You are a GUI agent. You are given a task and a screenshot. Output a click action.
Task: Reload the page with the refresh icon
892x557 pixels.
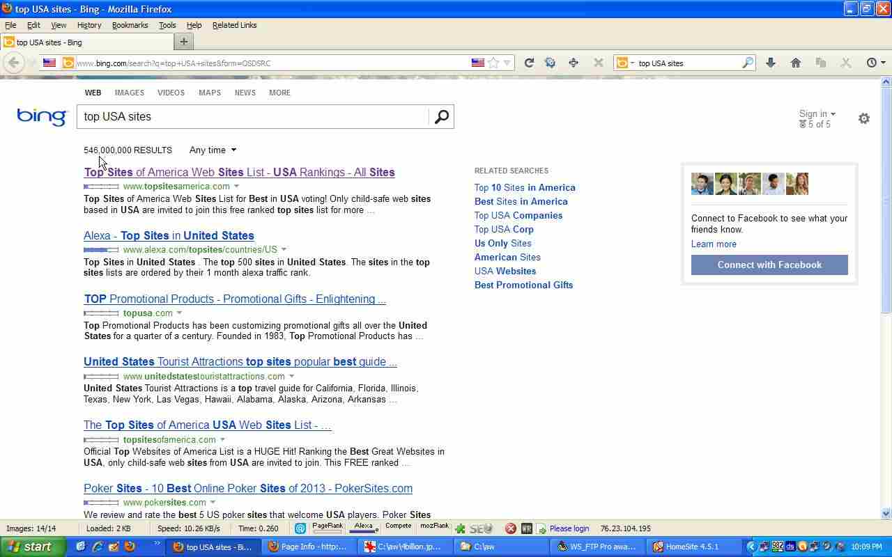[x=529, y=63]
